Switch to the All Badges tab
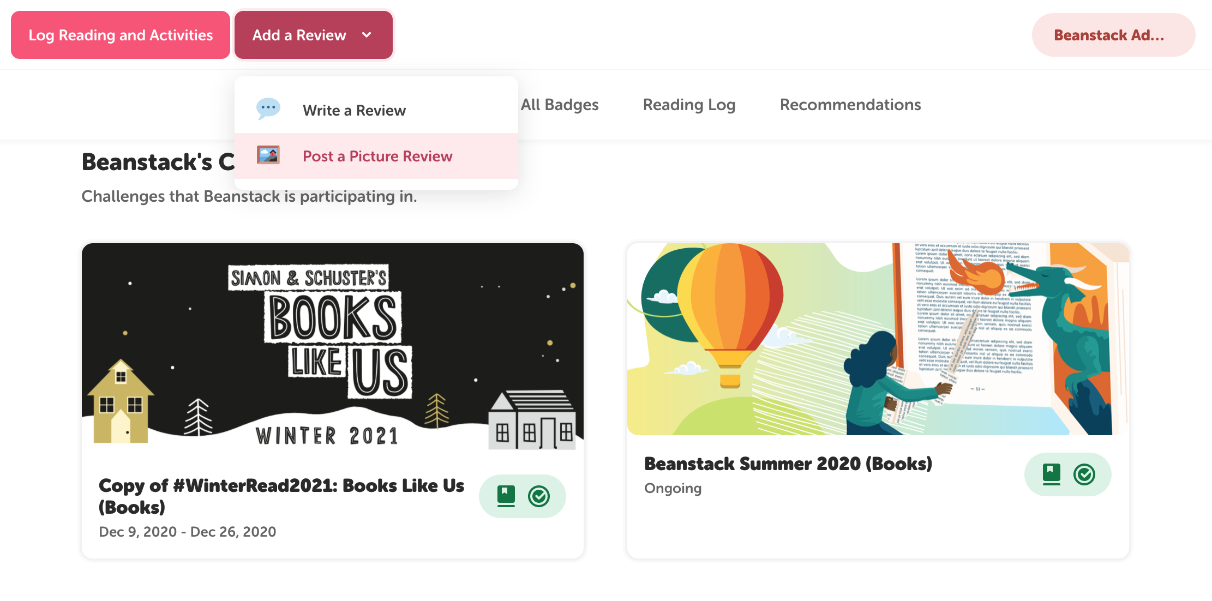 point(560,105)
